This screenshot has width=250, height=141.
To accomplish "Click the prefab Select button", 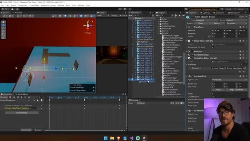I will point(216,23).
